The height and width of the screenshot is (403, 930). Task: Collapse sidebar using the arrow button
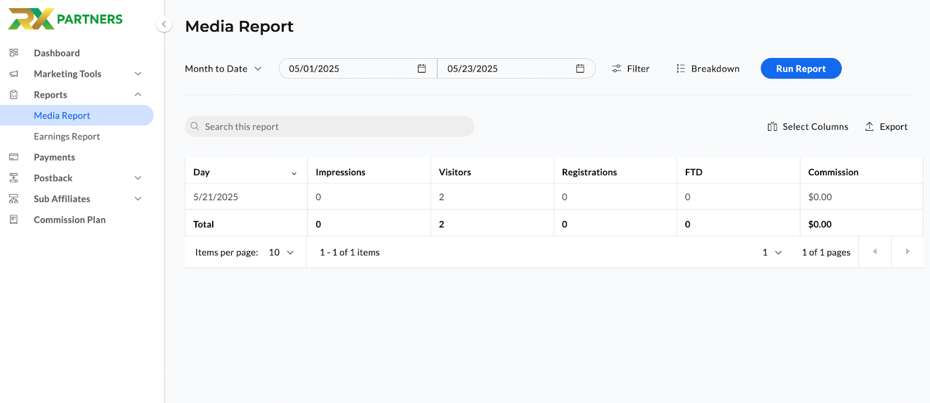click(x=164, y=24)
